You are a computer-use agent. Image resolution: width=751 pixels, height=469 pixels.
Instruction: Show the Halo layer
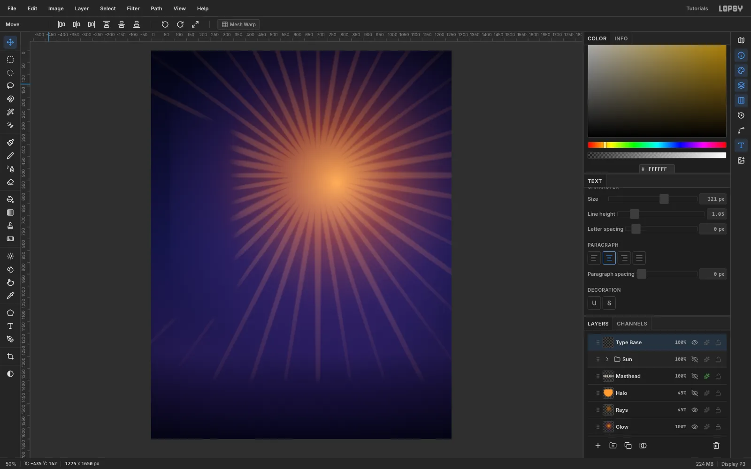[695, 393]
